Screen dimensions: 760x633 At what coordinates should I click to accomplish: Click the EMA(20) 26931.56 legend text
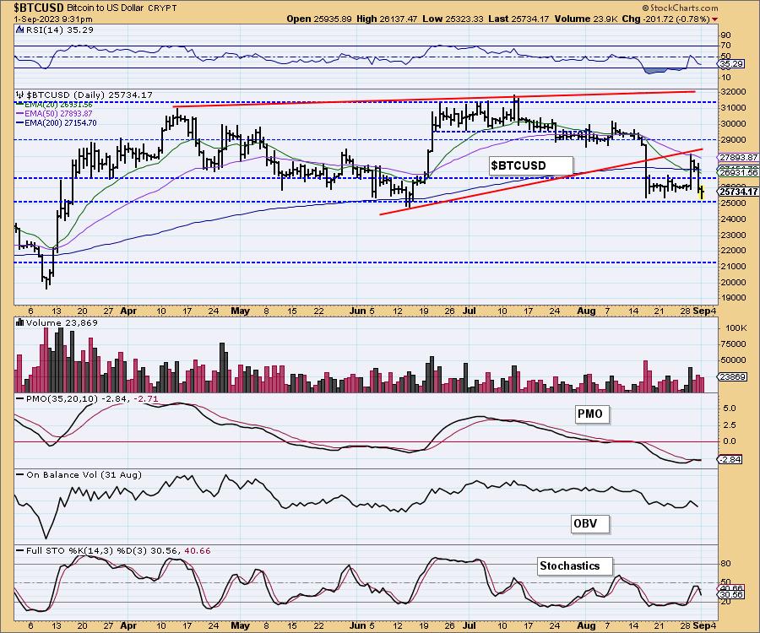tap(58, 104)
